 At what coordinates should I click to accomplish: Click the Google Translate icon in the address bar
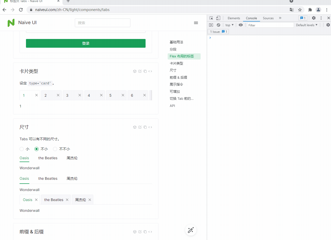pos(291,9)
